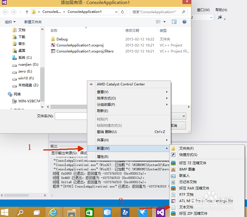Open the 组织 dropdown menu

coord(10,22)
